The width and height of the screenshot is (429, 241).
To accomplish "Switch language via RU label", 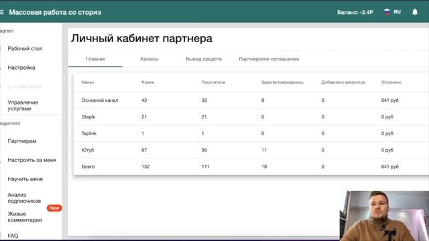I will click(x=397, y=12).
